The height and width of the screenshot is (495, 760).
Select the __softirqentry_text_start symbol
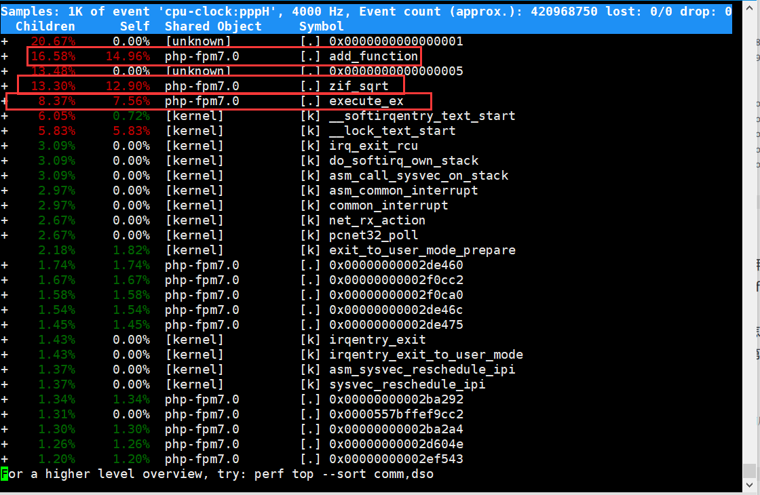[422, 116]
